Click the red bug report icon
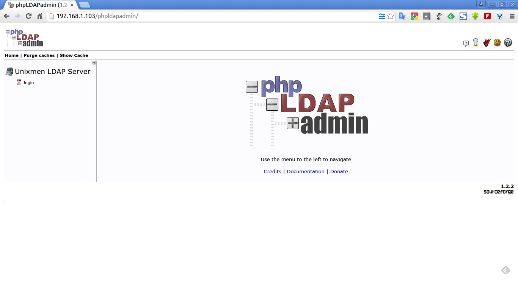 [487, 42]
